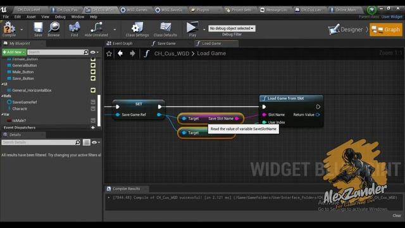Select General_HorizontalBox variable
Image resolution: width=405 pixels, height=228 pixels.
pos(32,90)
